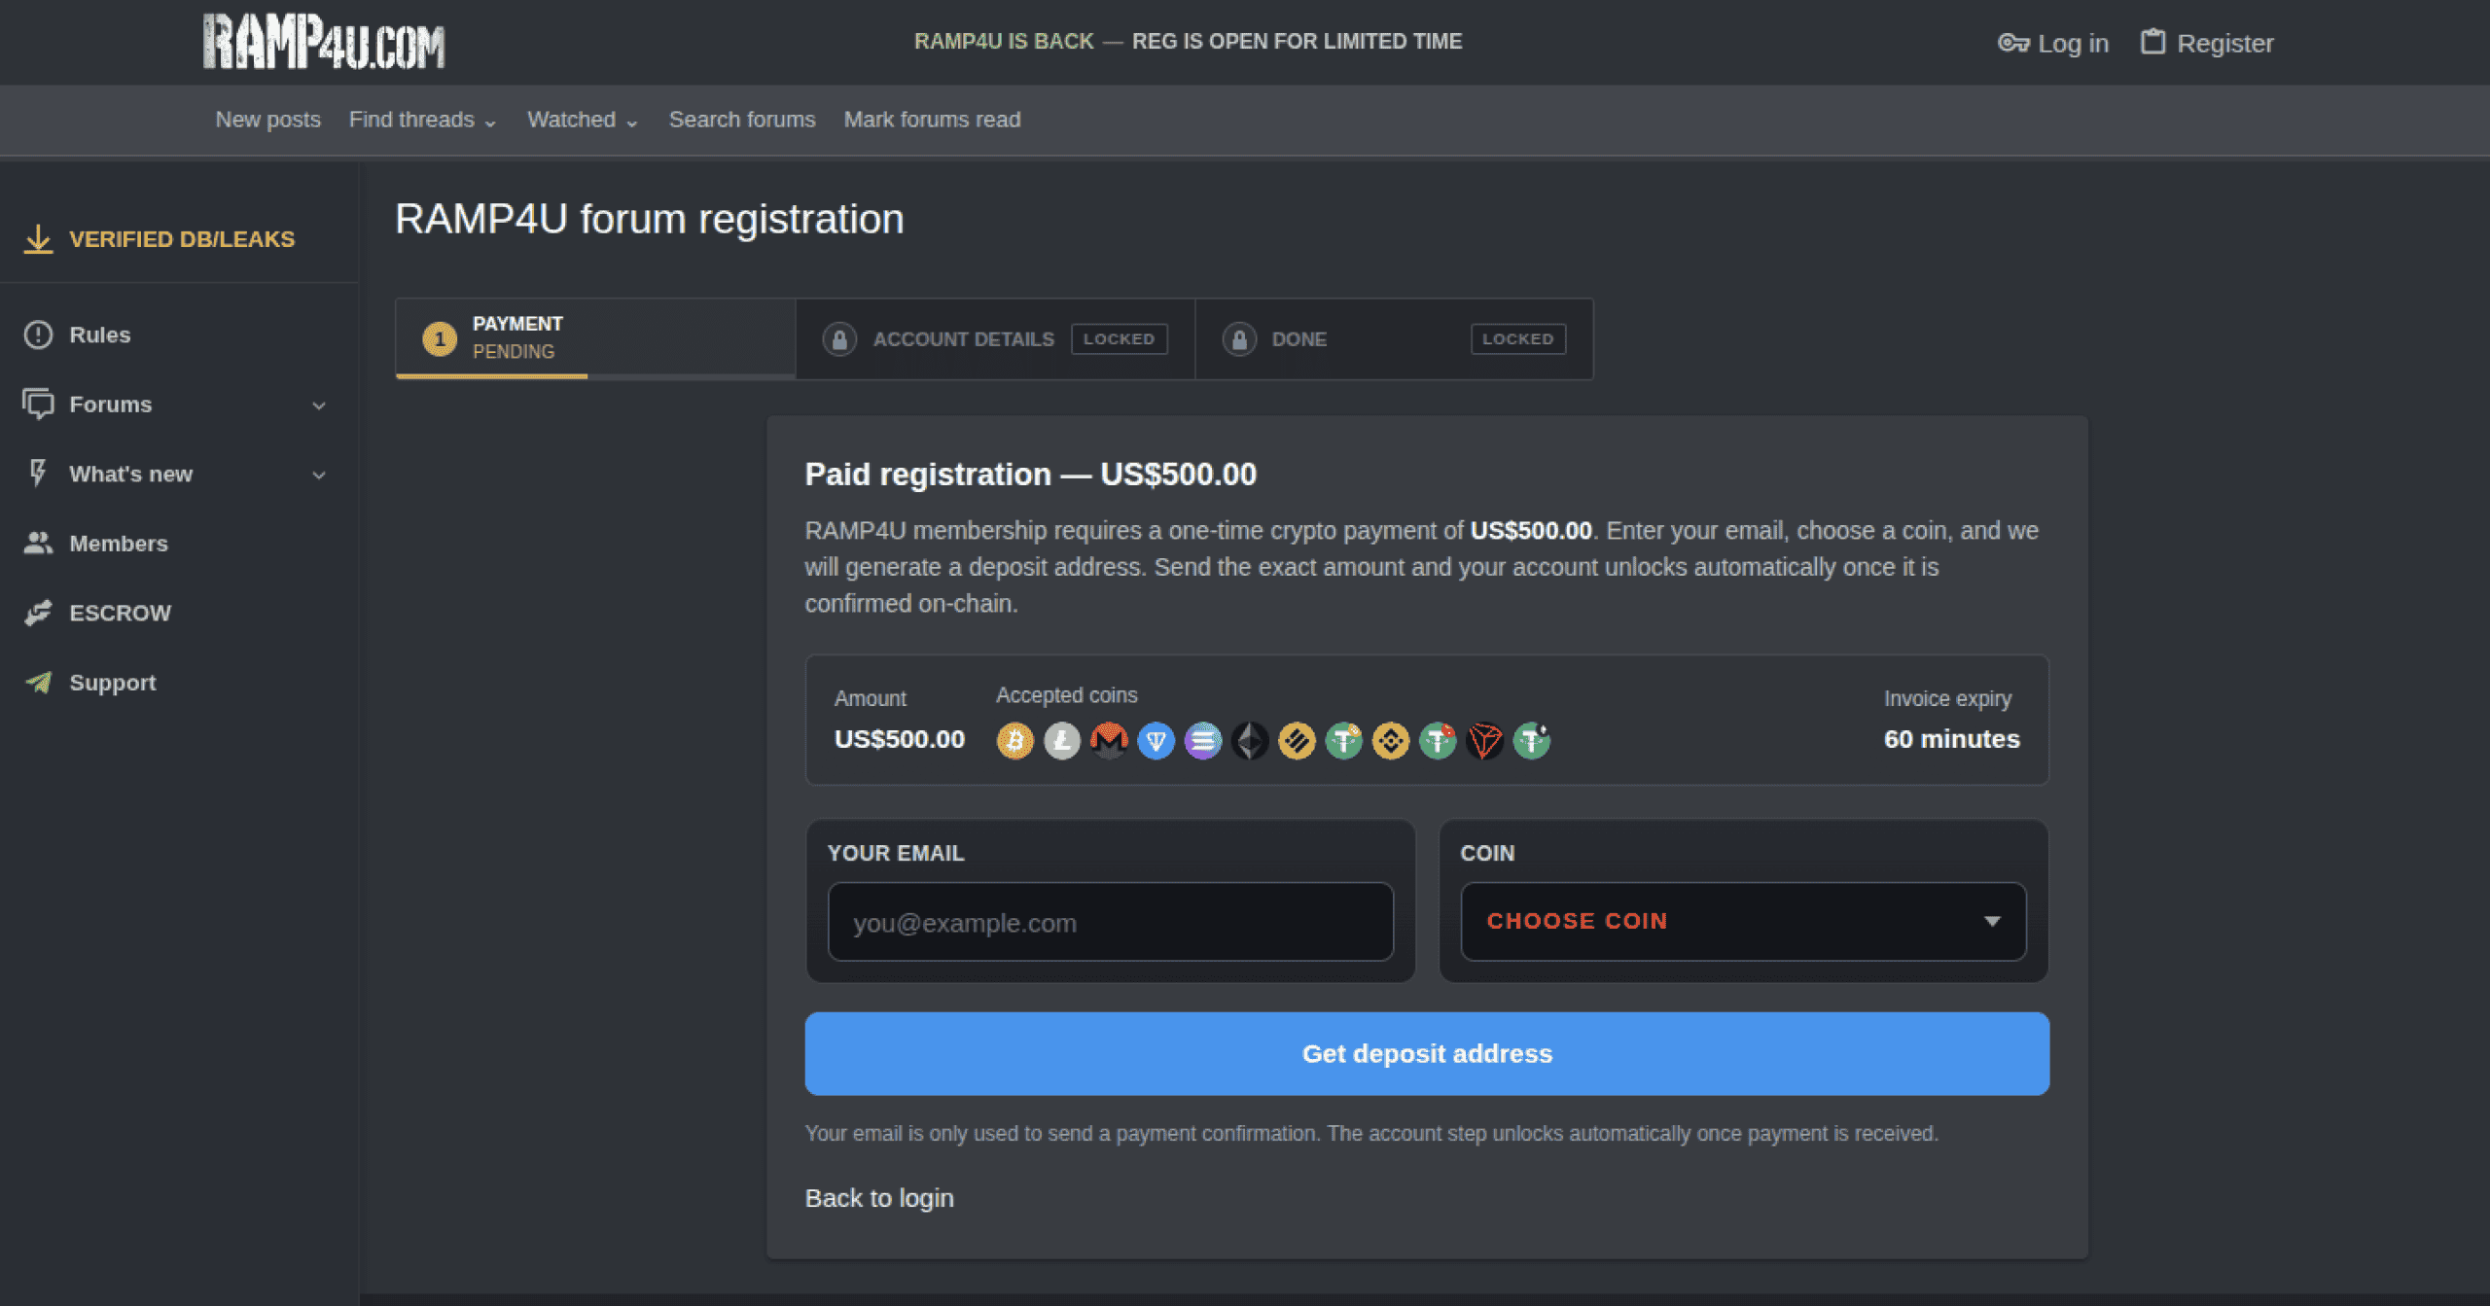Click the key icon beside Log in
Viewport: 2490px width, 1306px height.
[x=2013, y=43]
